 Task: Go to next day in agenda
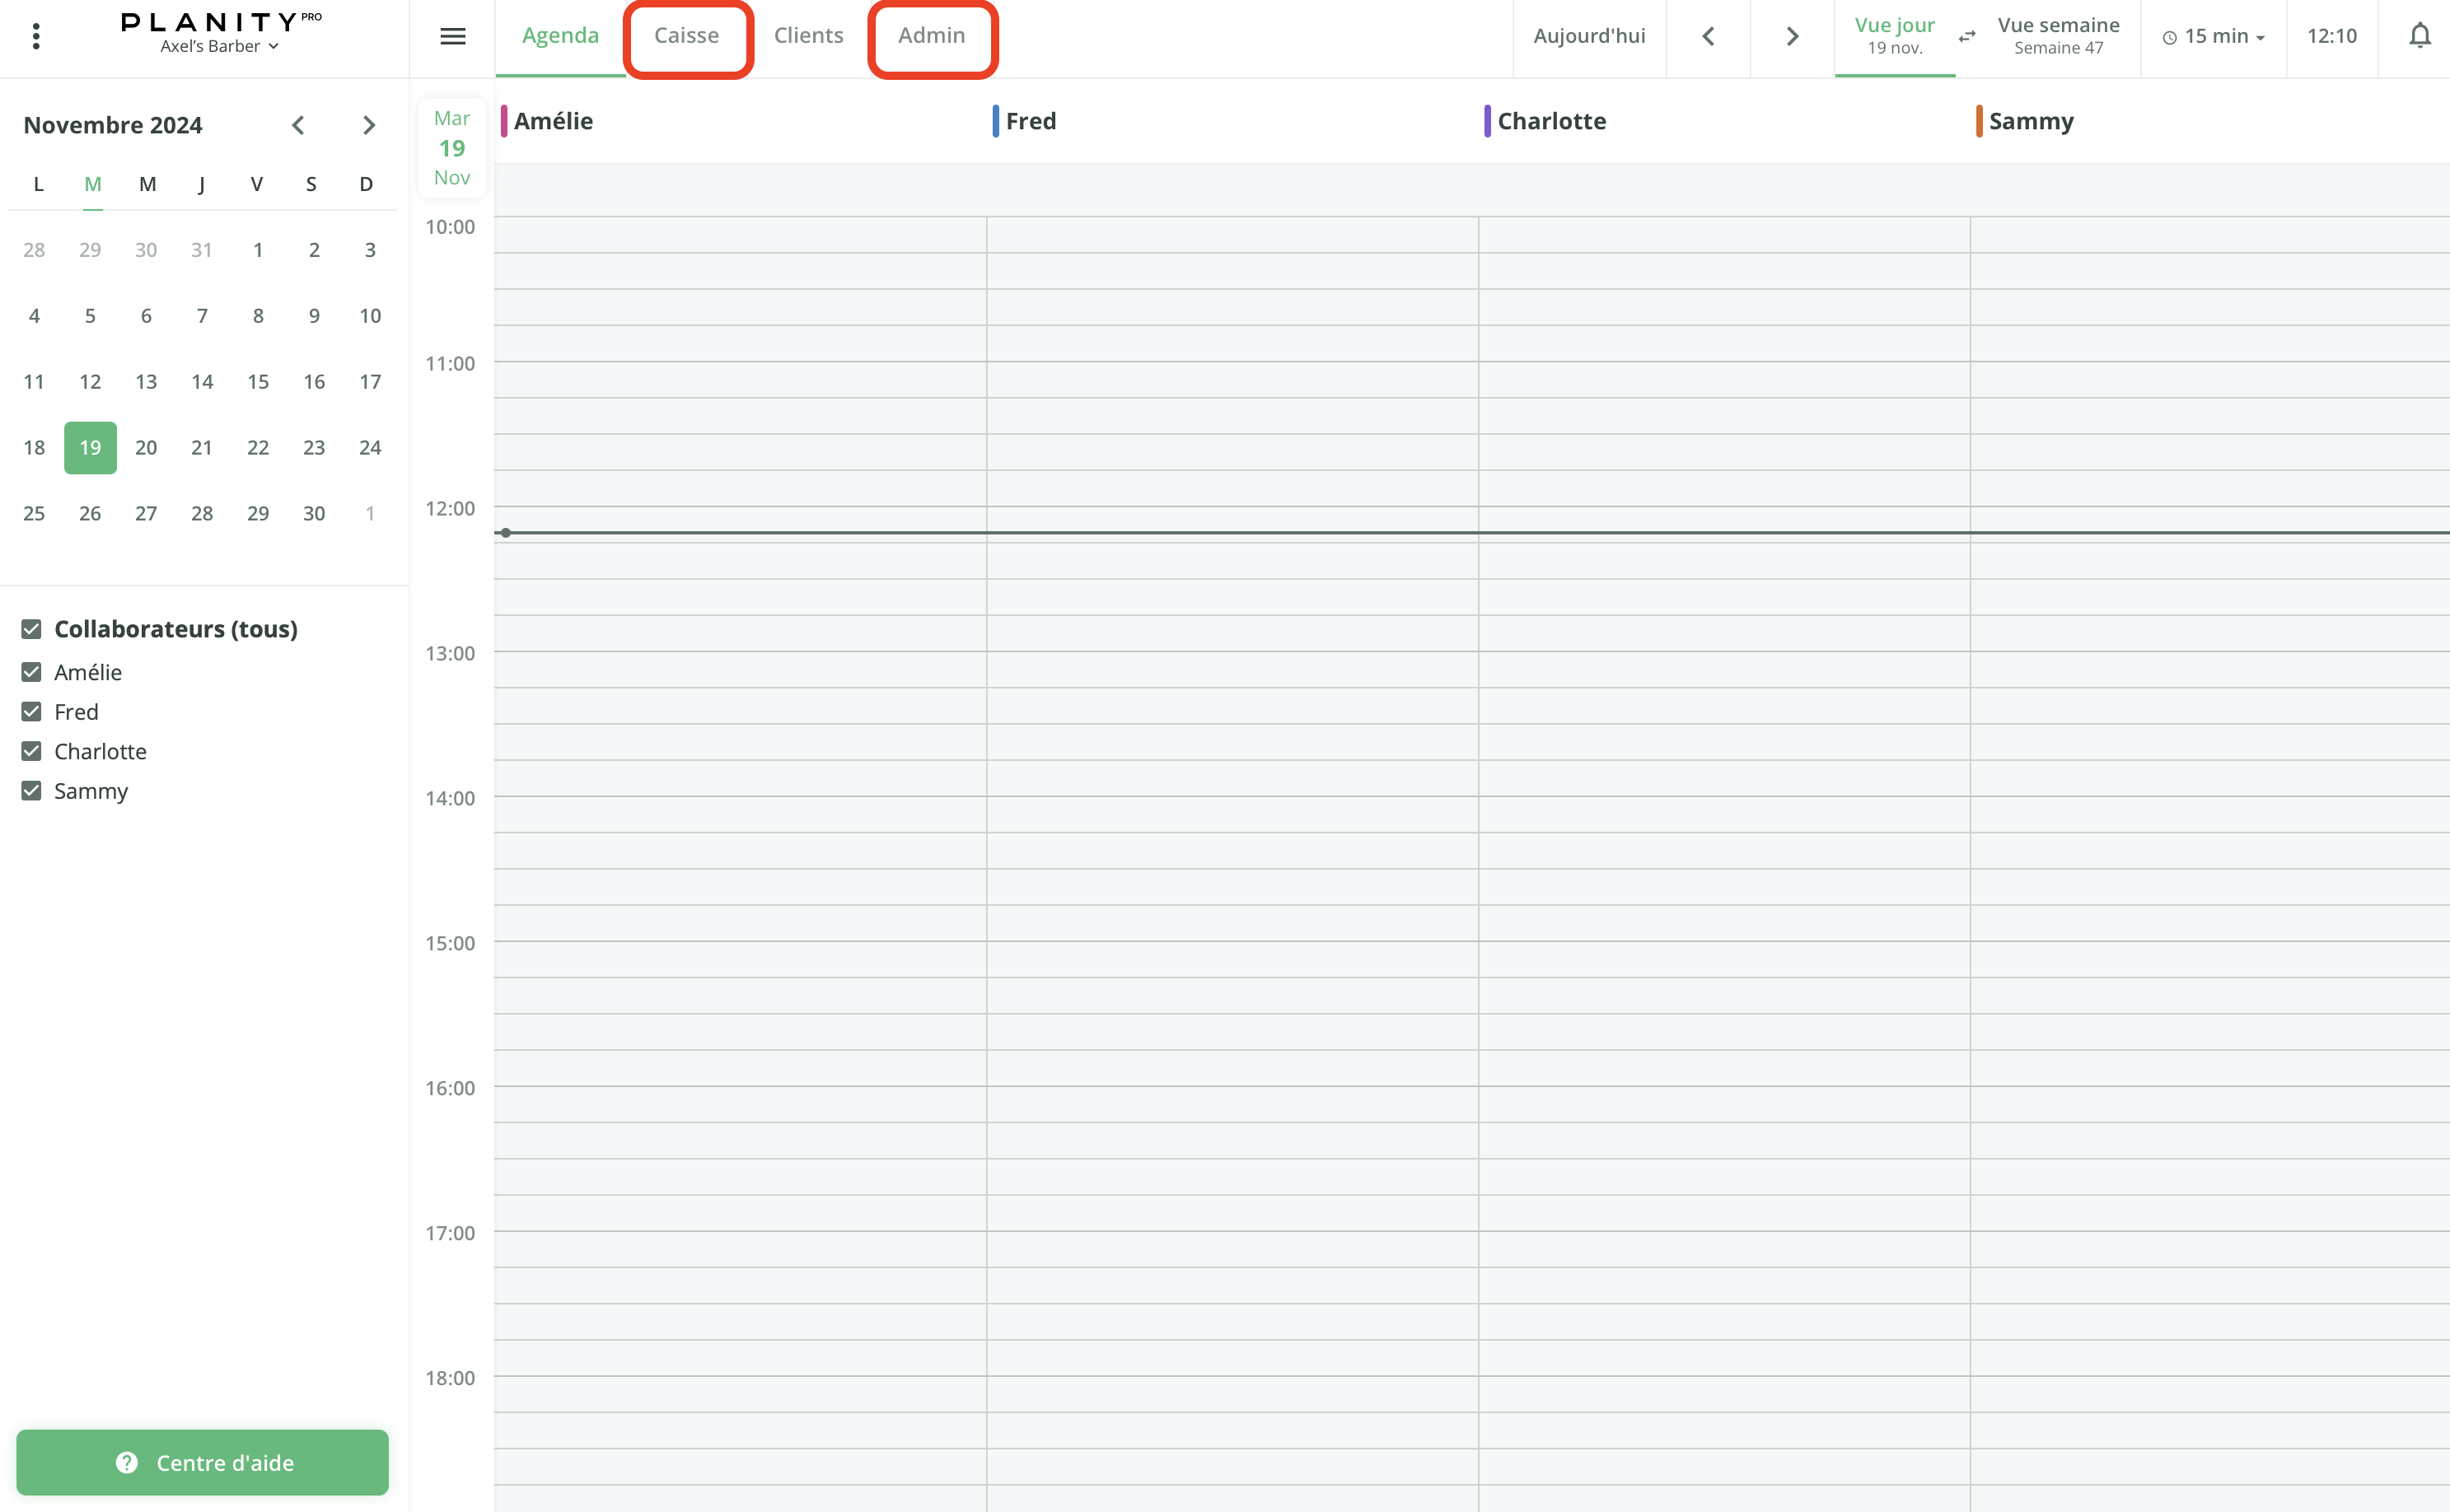pyautogui.click(x=1792, y=36)
